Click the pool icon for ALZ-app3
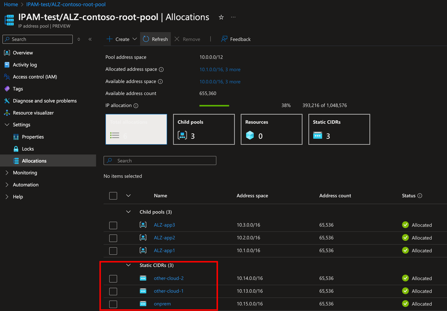 pos(143,225)
